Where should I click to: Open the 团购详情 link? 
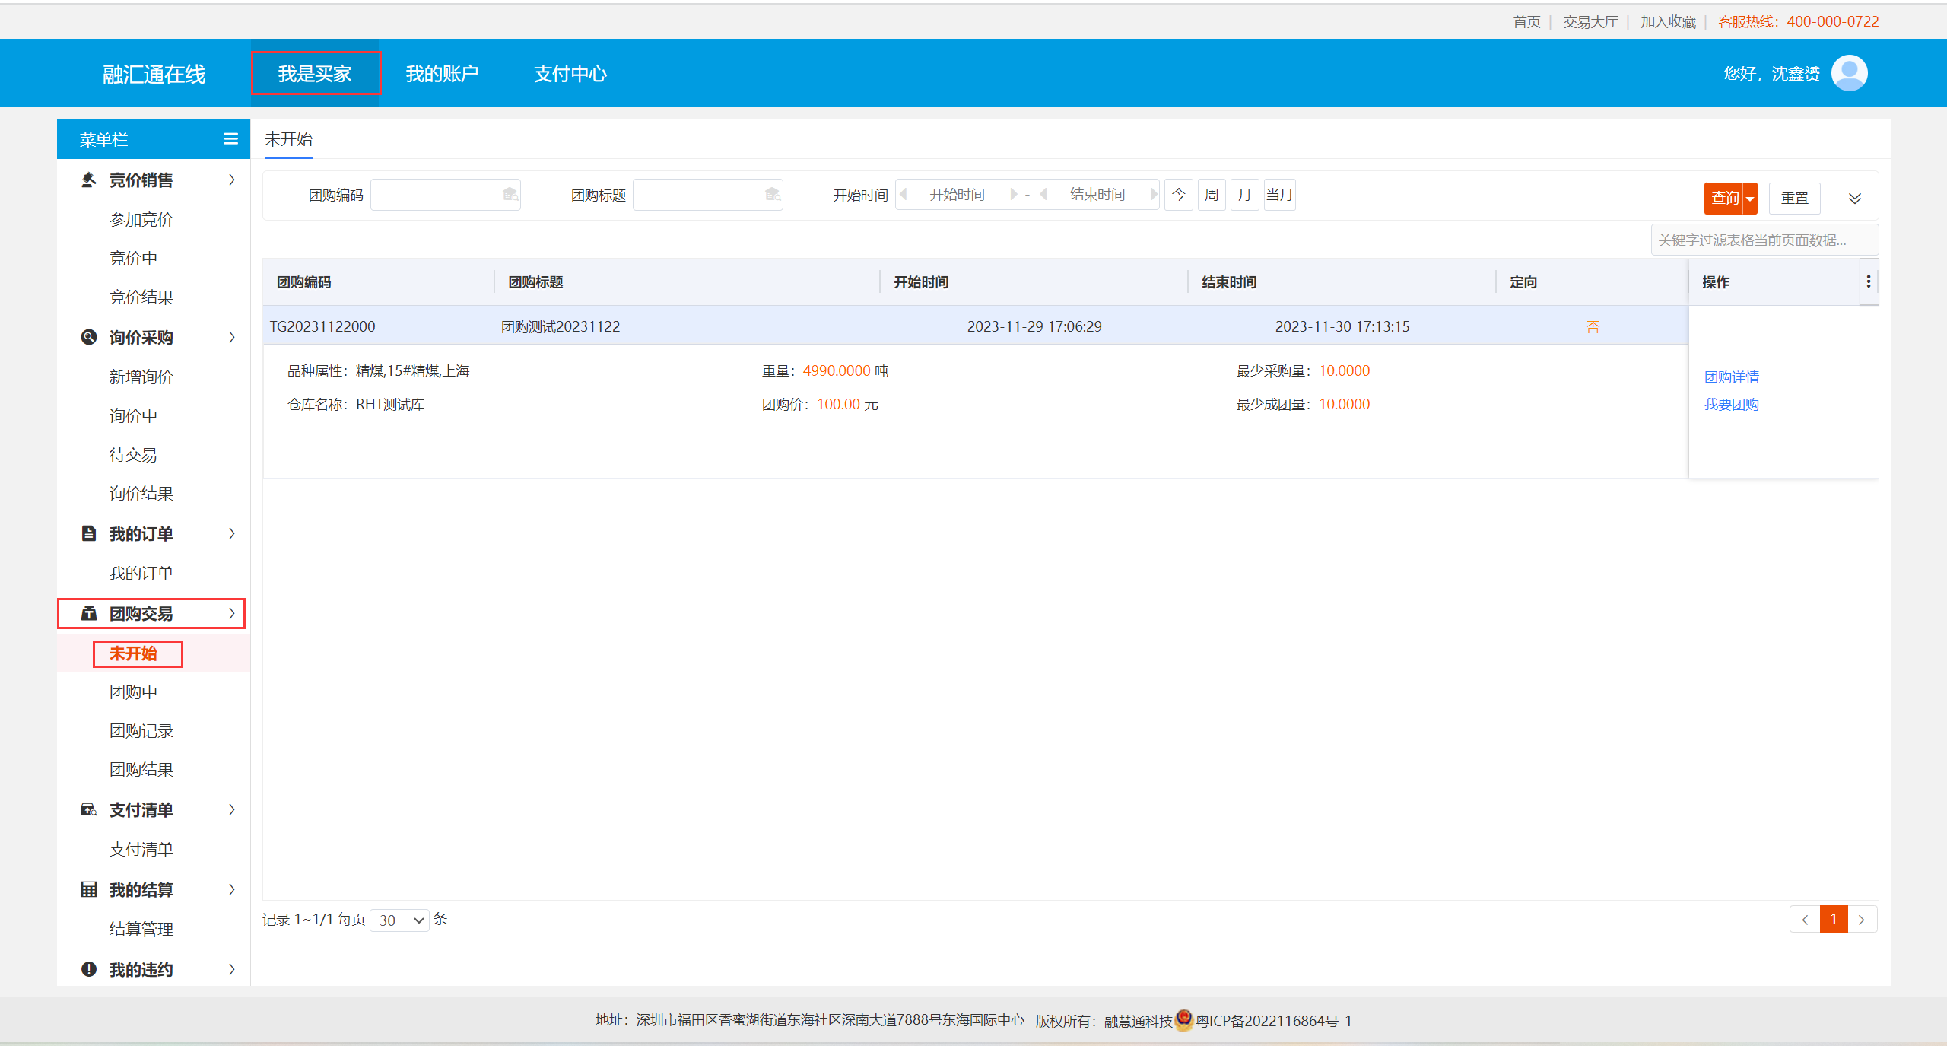coord(1732,377)
